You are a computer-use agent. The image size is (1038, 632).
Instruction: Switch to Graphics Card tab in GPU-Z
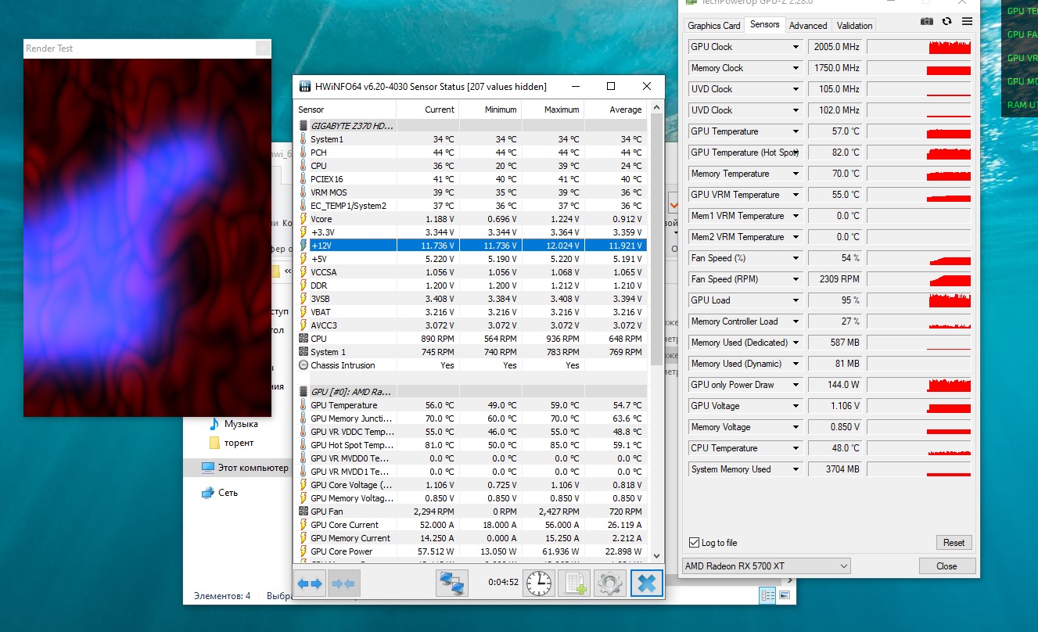coord(714,26)
